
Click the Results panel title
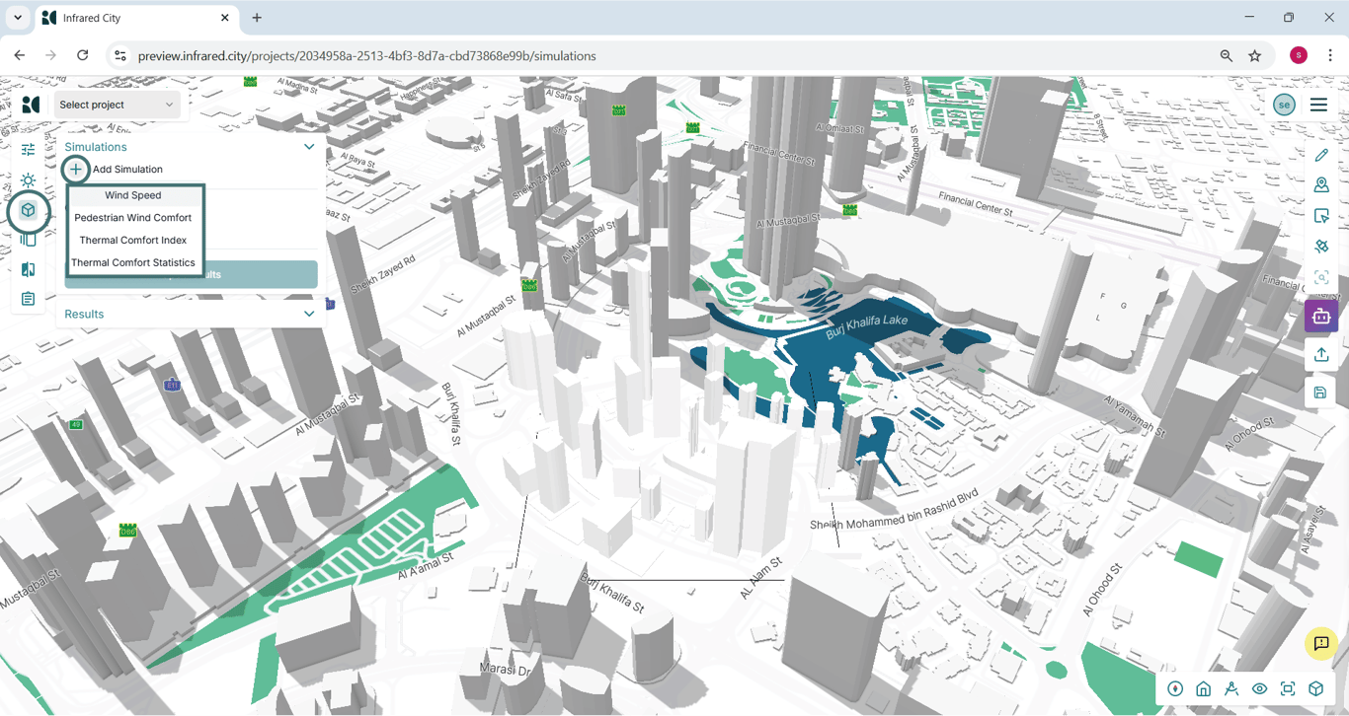[84, 314]
